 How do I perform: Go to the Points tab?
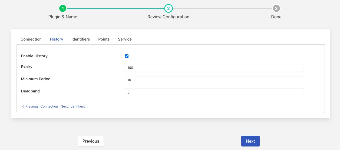[104, 39]
